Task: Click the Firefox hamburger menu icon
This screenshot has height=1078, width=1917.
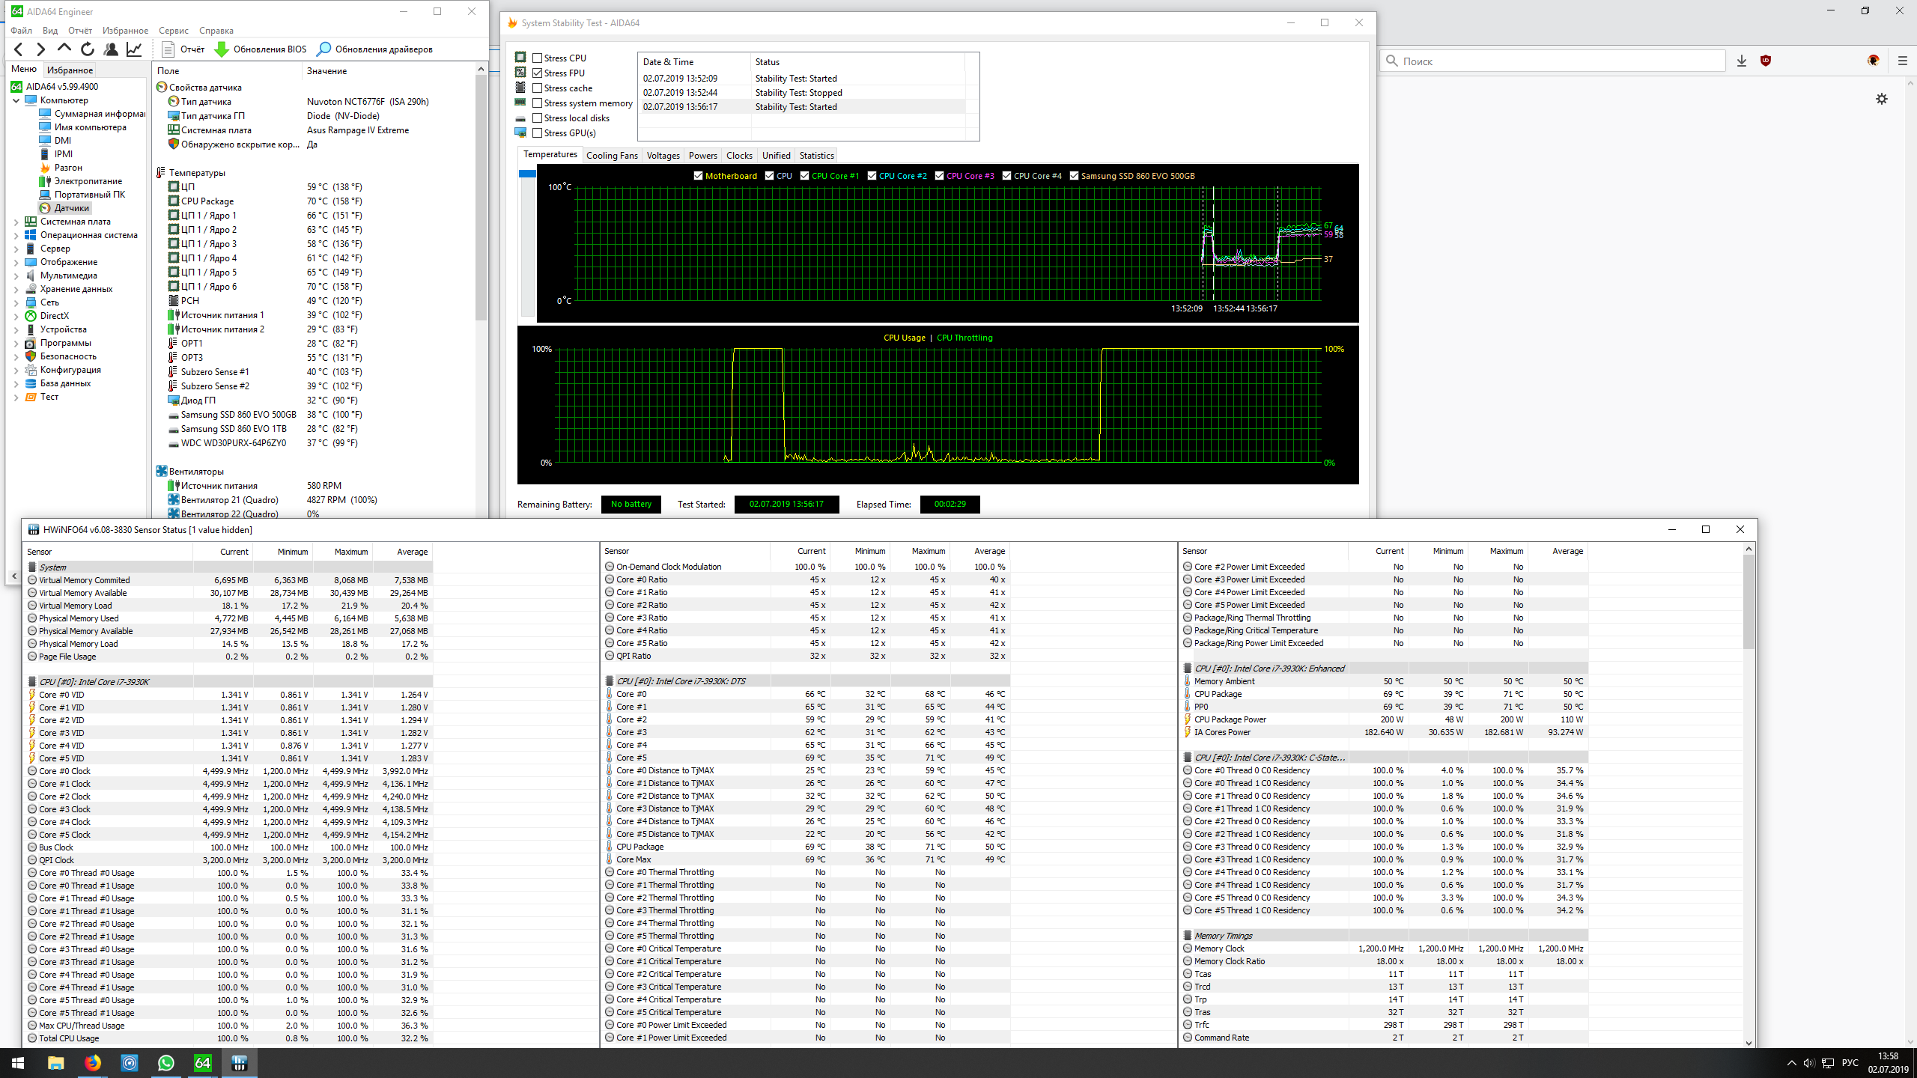Action: [1902, 61]
